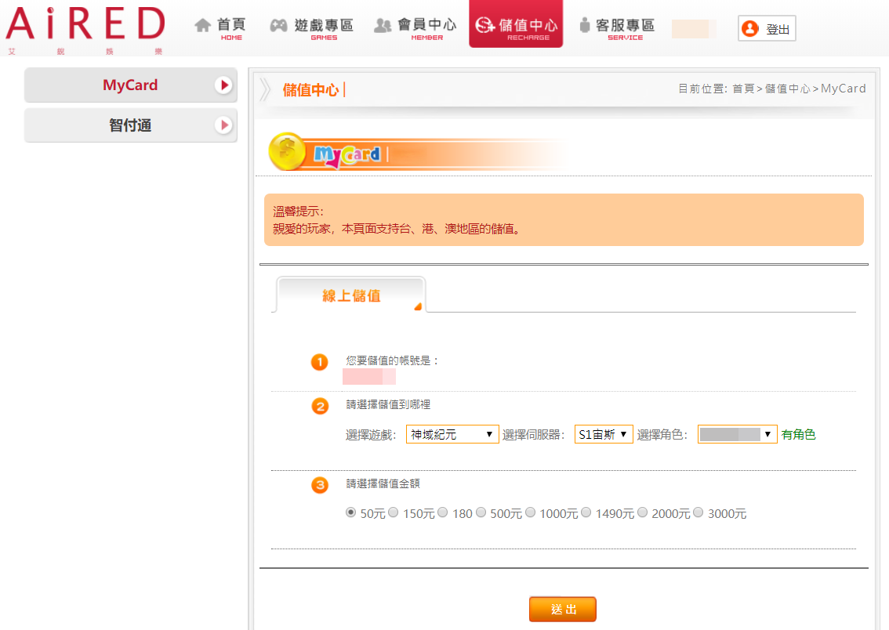Viewport: 889px width, 630px height.
Task: Click the 有角色 green status text
Action: click(x=798, y=435)
